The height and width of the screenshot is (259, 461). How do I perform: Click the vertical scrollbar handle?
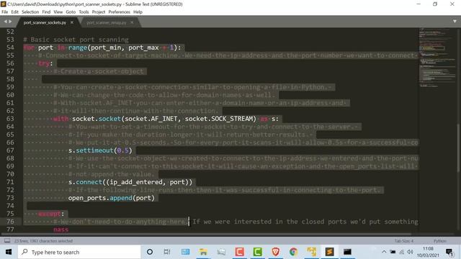459,147
